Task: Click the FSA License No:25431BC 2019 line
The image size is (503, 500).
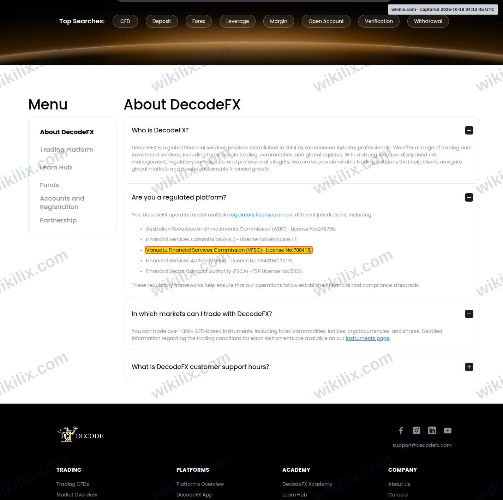Action: pyautogui.click(x=219, y=261)
